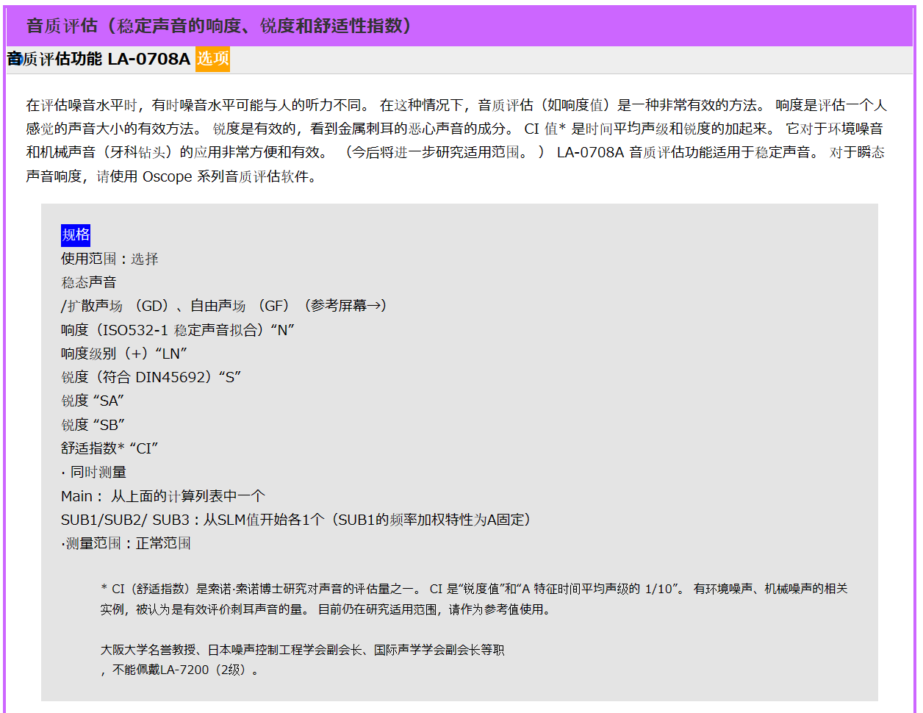Click the line 使用范围：选择
The height and width of the screenshot is (713, 923).
click(x=109, y=259)
